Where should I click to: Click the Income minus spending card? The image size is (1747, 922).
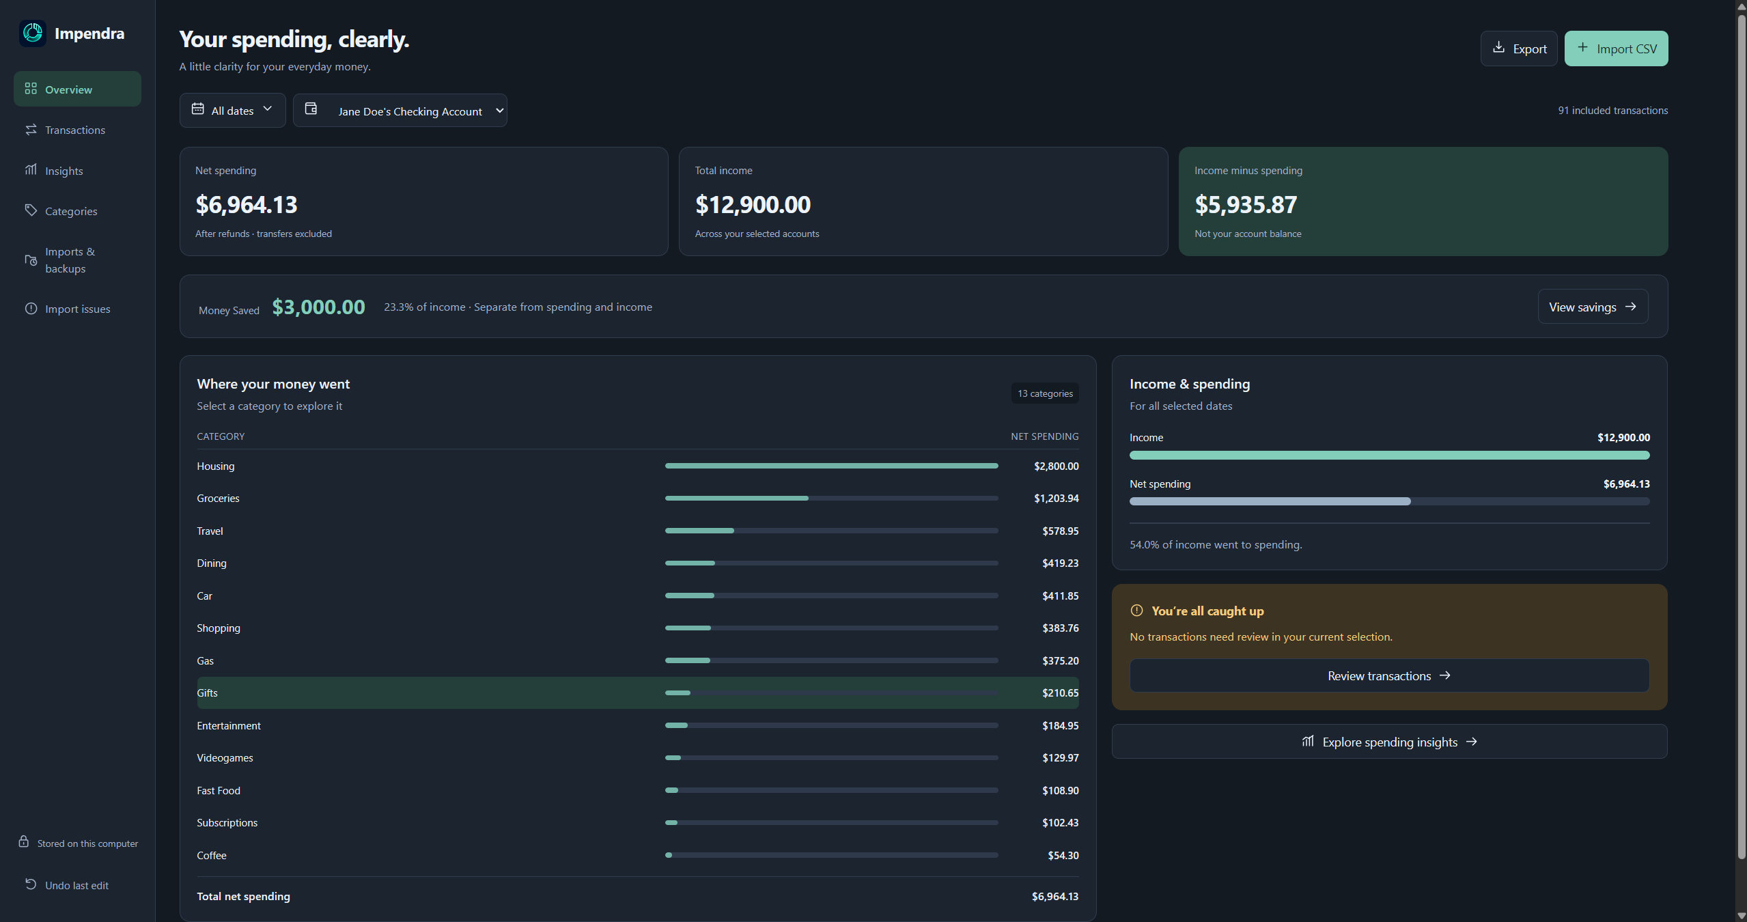[1423, 201]
